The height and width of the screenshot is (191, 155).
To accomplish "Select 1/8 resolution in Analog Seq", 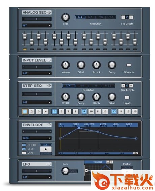I will 90,17.
